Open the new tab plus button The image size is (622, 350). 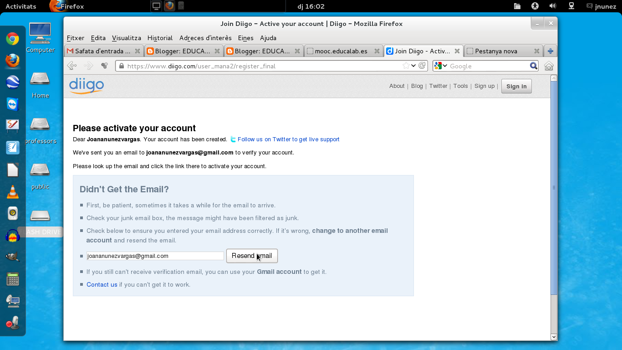click(550, 51)
